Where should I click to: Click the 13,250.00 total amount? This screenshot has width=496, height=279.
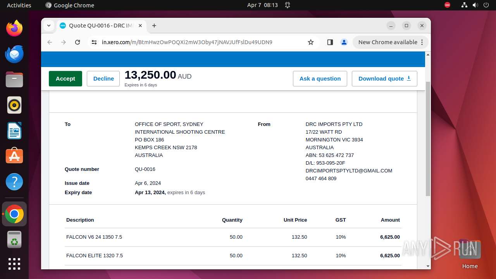[x=150, y=75]
